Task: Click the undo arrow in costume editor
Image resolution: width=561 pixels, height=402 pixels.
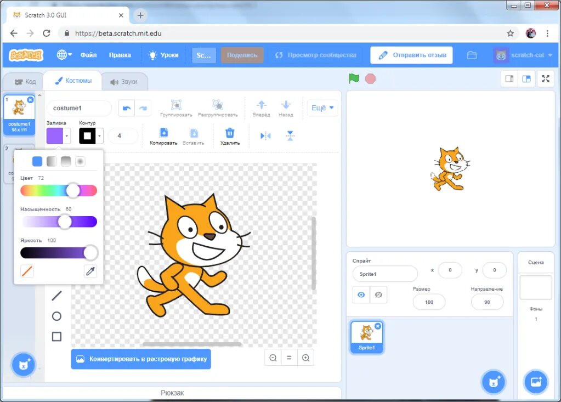Action: pos(126,108)
